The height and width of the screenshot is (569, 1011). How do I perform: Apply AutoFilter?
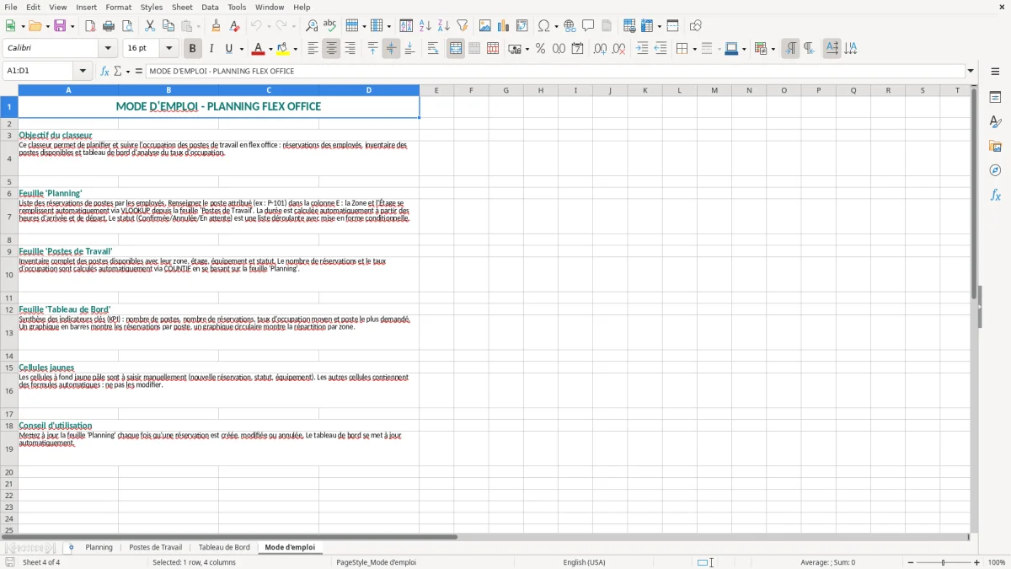[x=463, y=26]
